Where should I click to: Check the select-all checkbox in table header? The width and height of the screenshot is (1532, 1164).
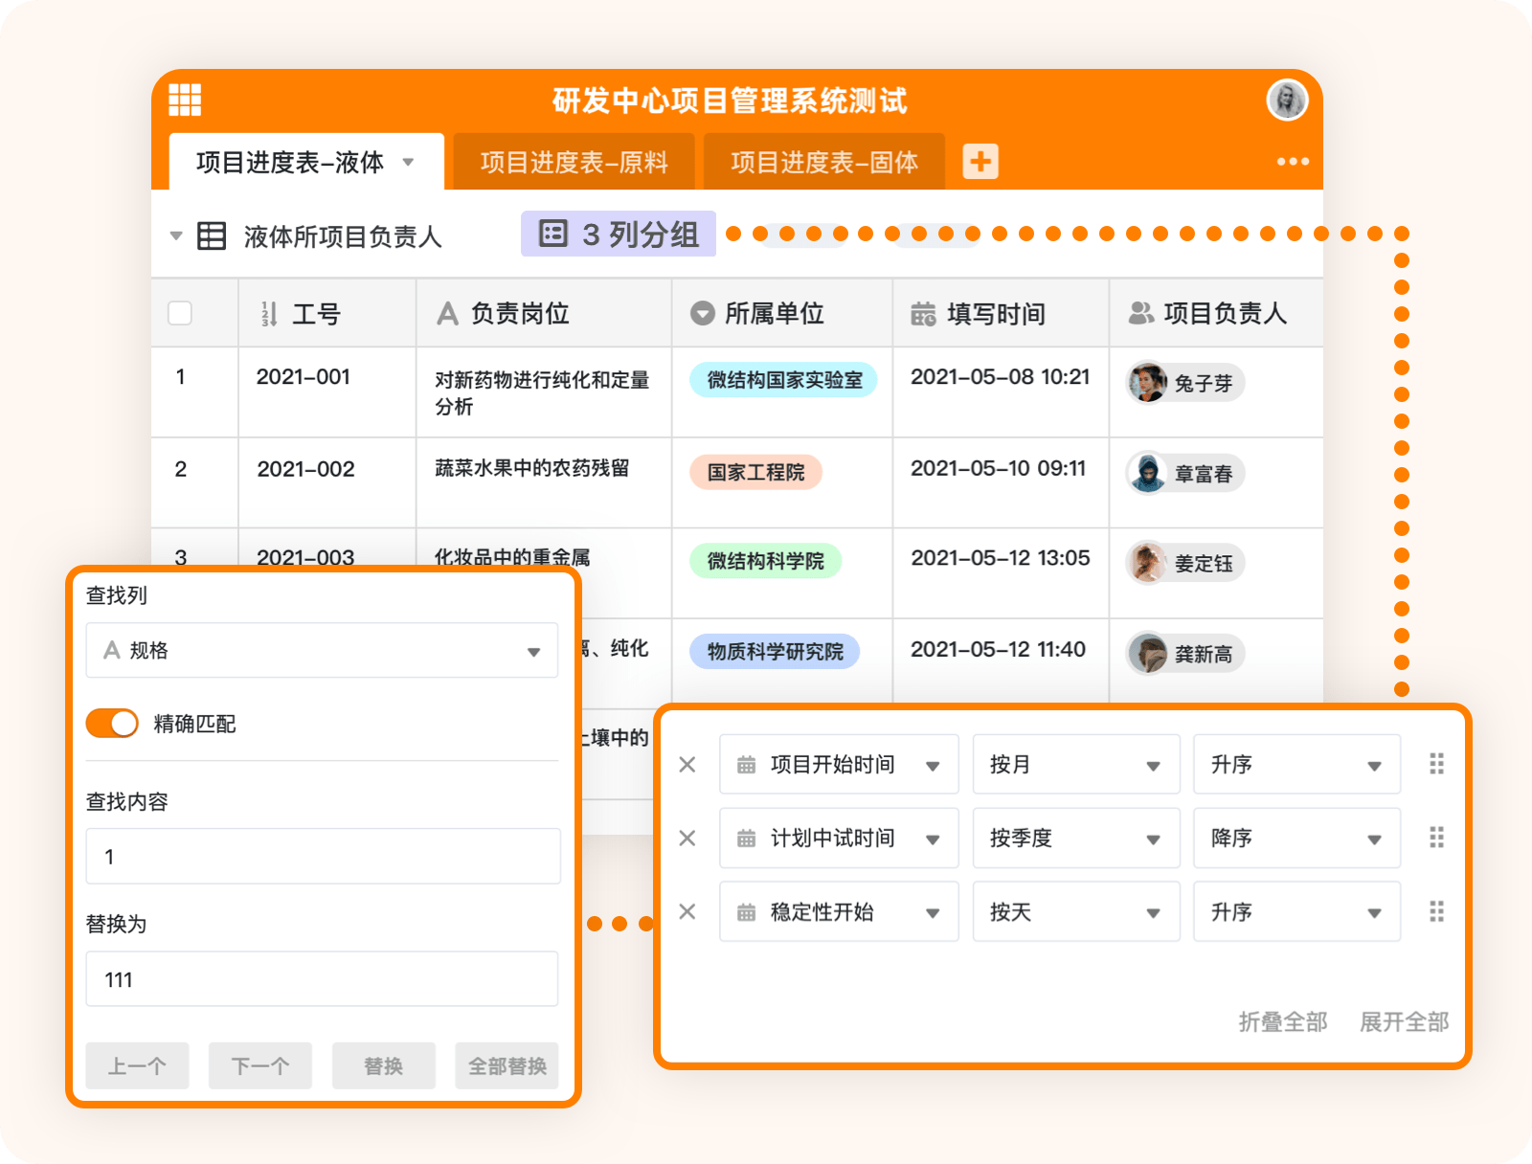[180, 314]
